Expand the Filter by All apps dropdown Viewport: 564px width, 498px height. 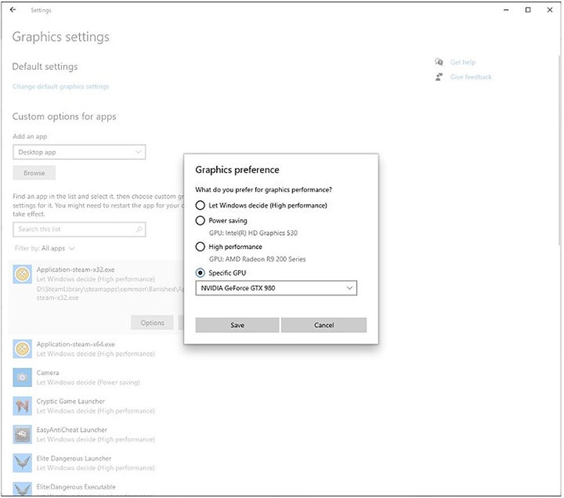(x=45, y=248)
